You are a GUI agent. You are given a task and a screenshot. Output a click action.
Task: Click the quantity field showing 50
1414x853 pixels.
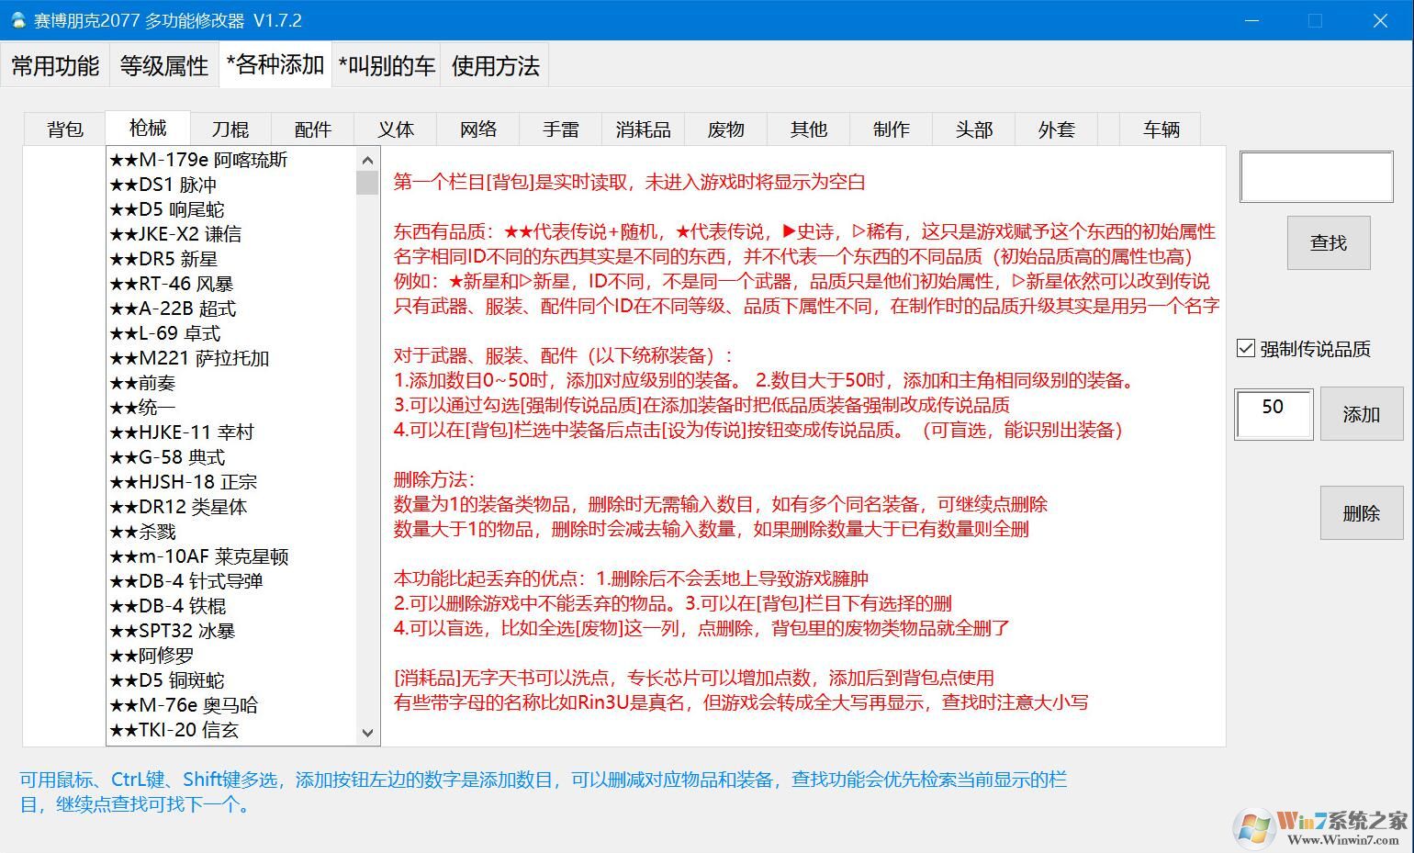click(x=1273, y=413)
